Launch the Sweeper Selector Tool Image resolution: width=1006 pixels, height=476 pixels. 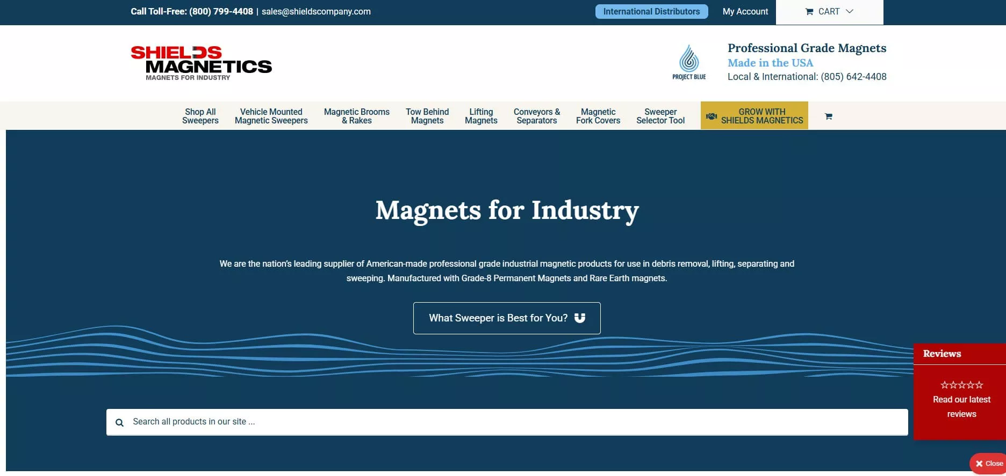point(660,116)
